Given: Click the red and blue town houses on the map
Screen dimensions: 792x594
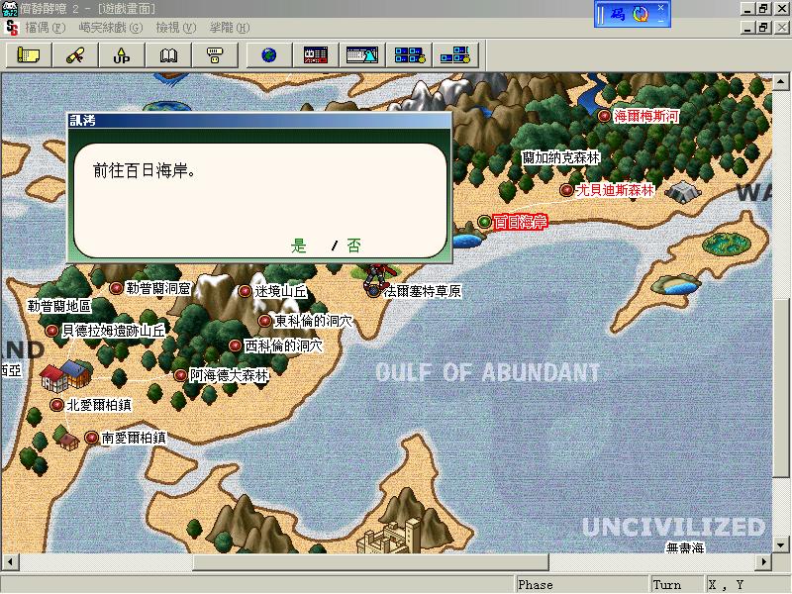Looking at the screenshot, I should pyautogui.click(x=65, y=375).
